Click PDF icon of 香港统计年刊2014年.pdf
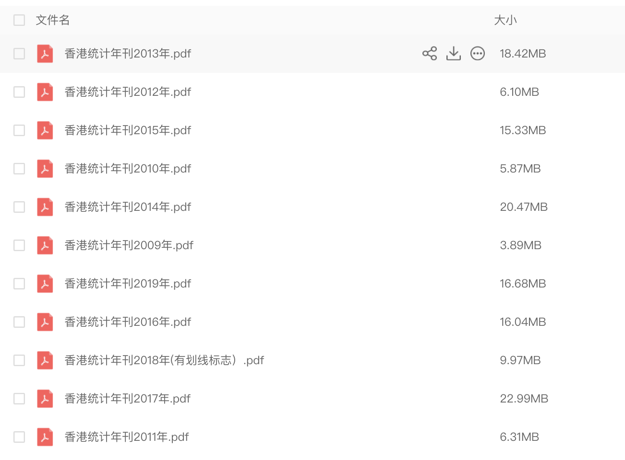The image size is (625, 460). pyautogui.click(x=45, y=207)
